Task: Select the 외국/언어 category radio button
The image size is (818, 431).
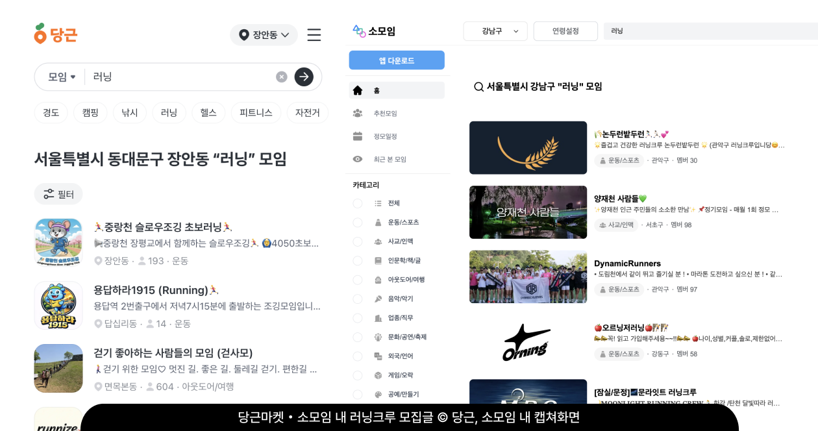Action: pyautogui.click(x=358, y=356)
